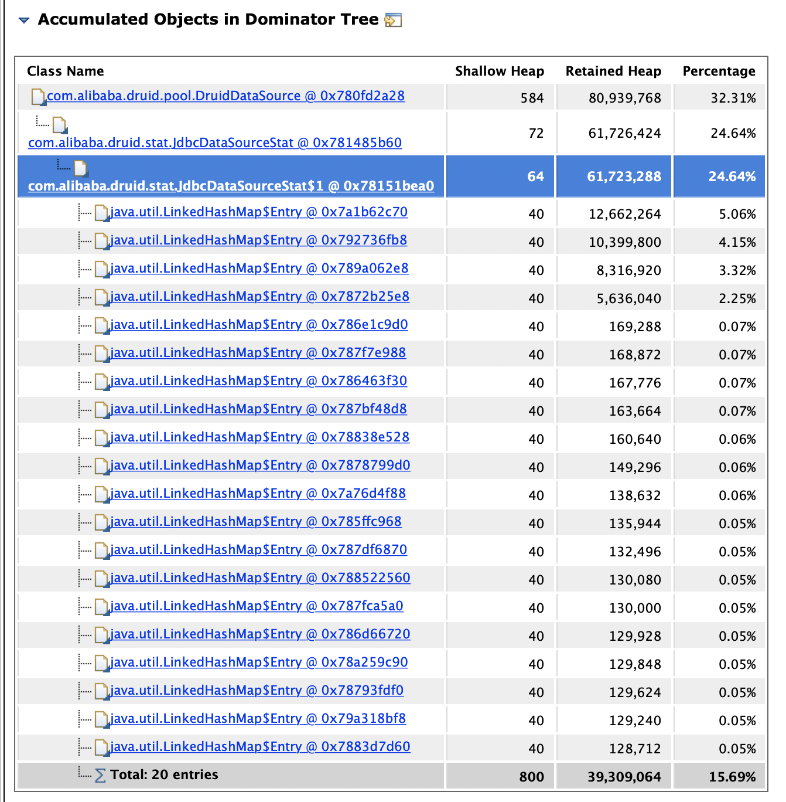Open LinkedHashMap$Entry @ 0x785ffc968 link
The width and height of the screenshot is (786, 802).
click(256, 521)
